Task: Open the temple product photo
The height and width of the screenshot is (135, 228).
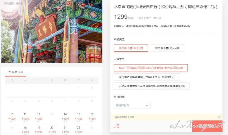Action: 52,31
